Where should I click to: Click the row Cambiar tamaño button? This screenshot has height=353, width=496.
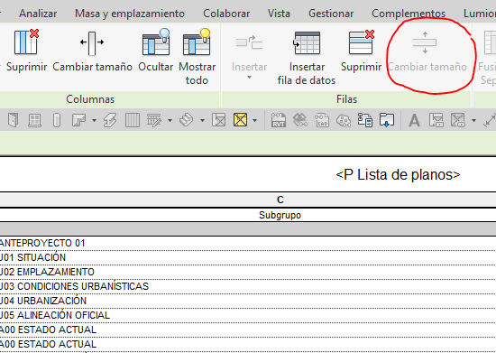(427, 51)
